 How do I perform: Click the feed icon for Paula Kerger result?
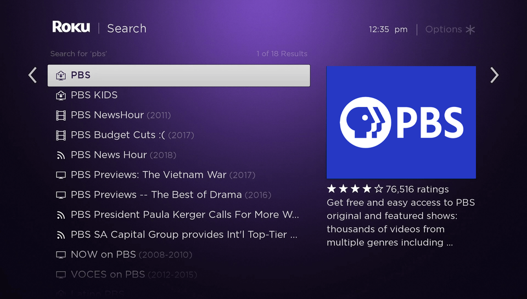tap(61, 215)
